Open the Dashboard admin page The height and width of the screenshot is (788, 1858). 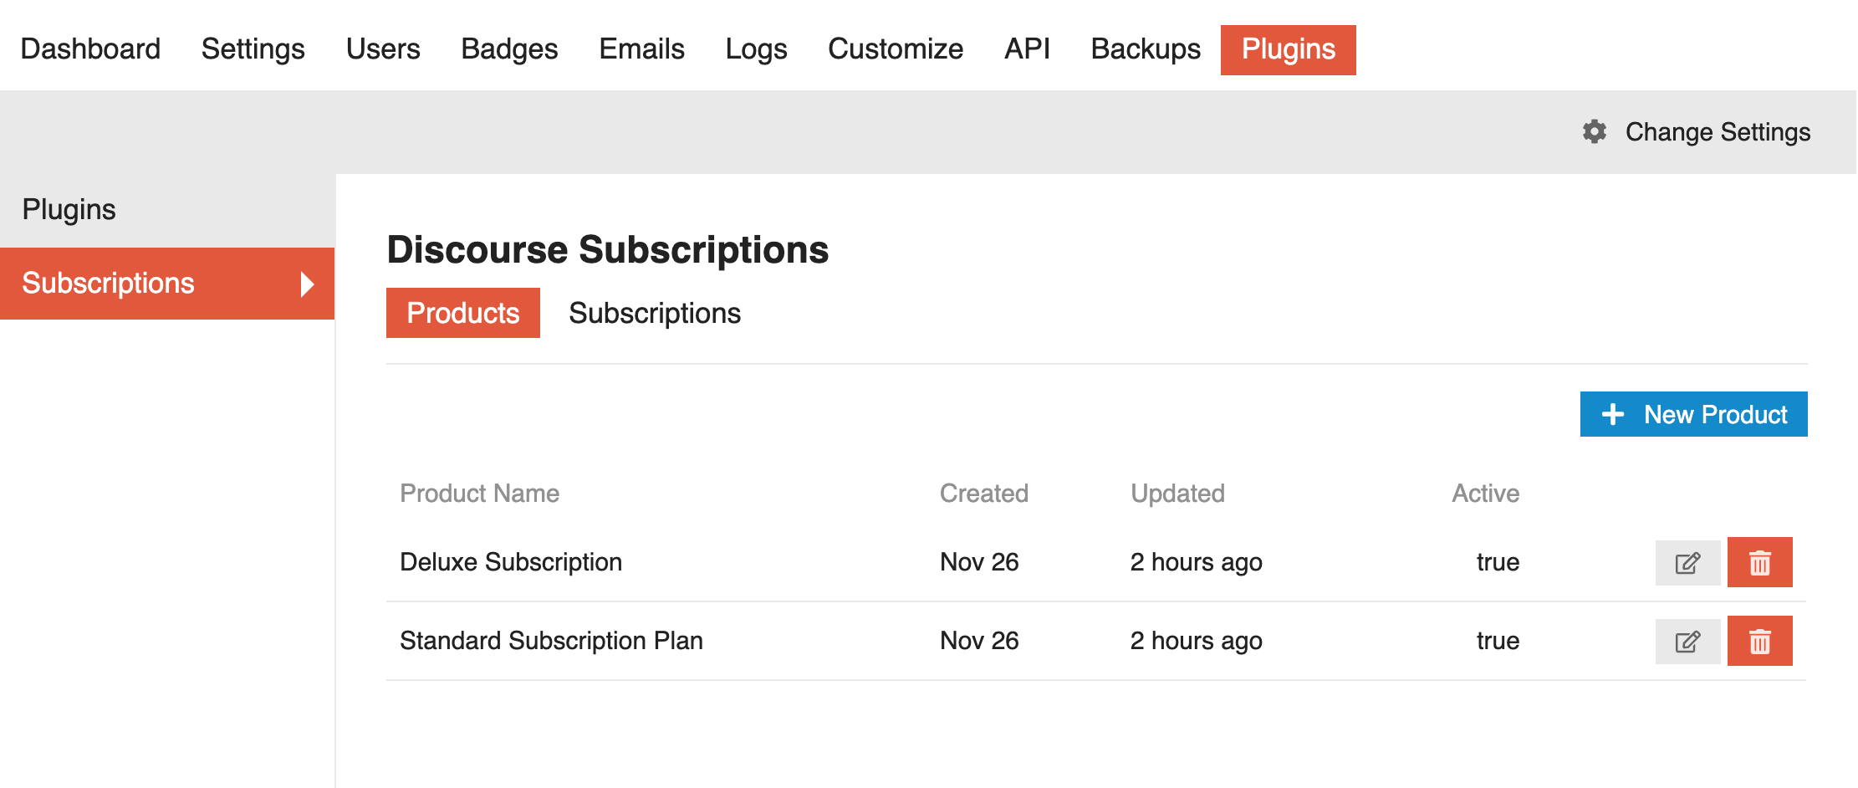click(90, 49)
